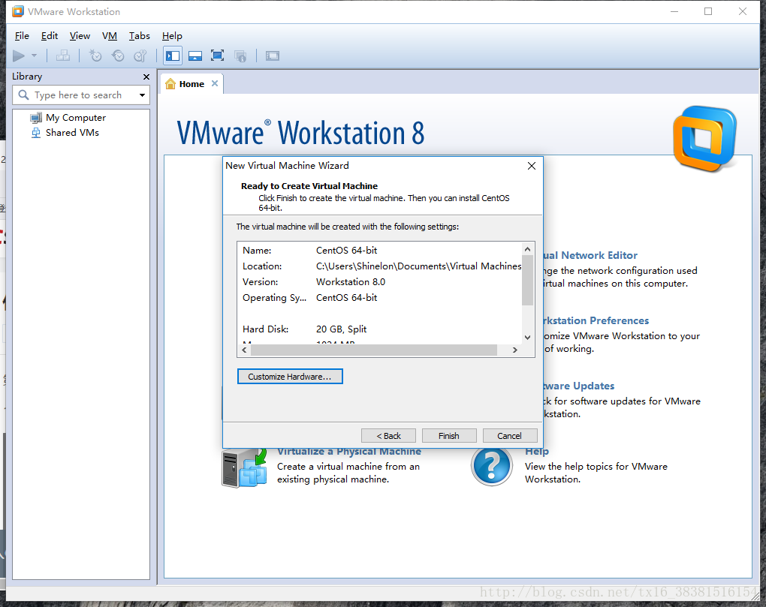
Task: Minimize the VMware Workstation window
Action: tap(674, 11)
